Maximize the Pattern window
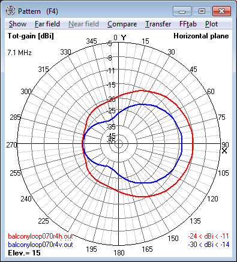The width and height of the screenshot is (237, 262). click(202, 11)
